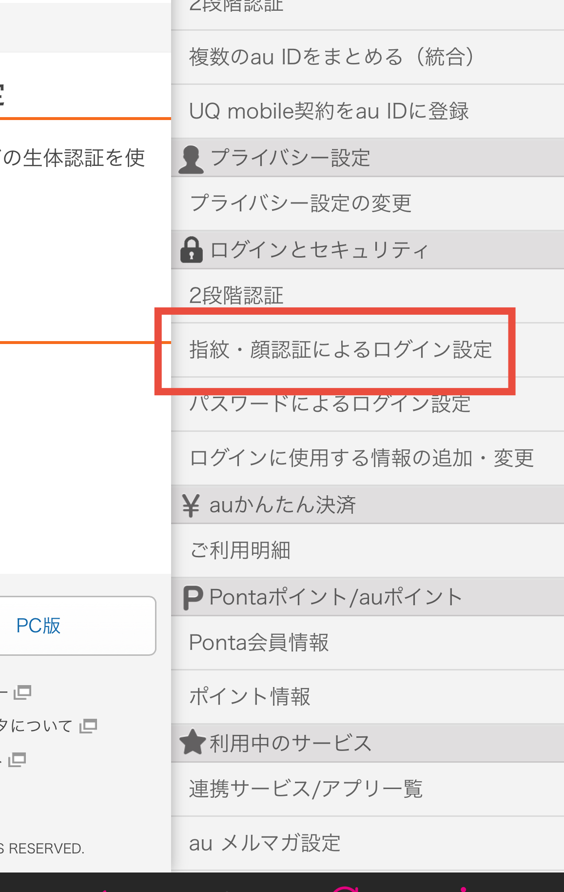Choose パスワードによるログイン設定
The width and height of the screenshot is (564, 892).
(x=330, y=405)
